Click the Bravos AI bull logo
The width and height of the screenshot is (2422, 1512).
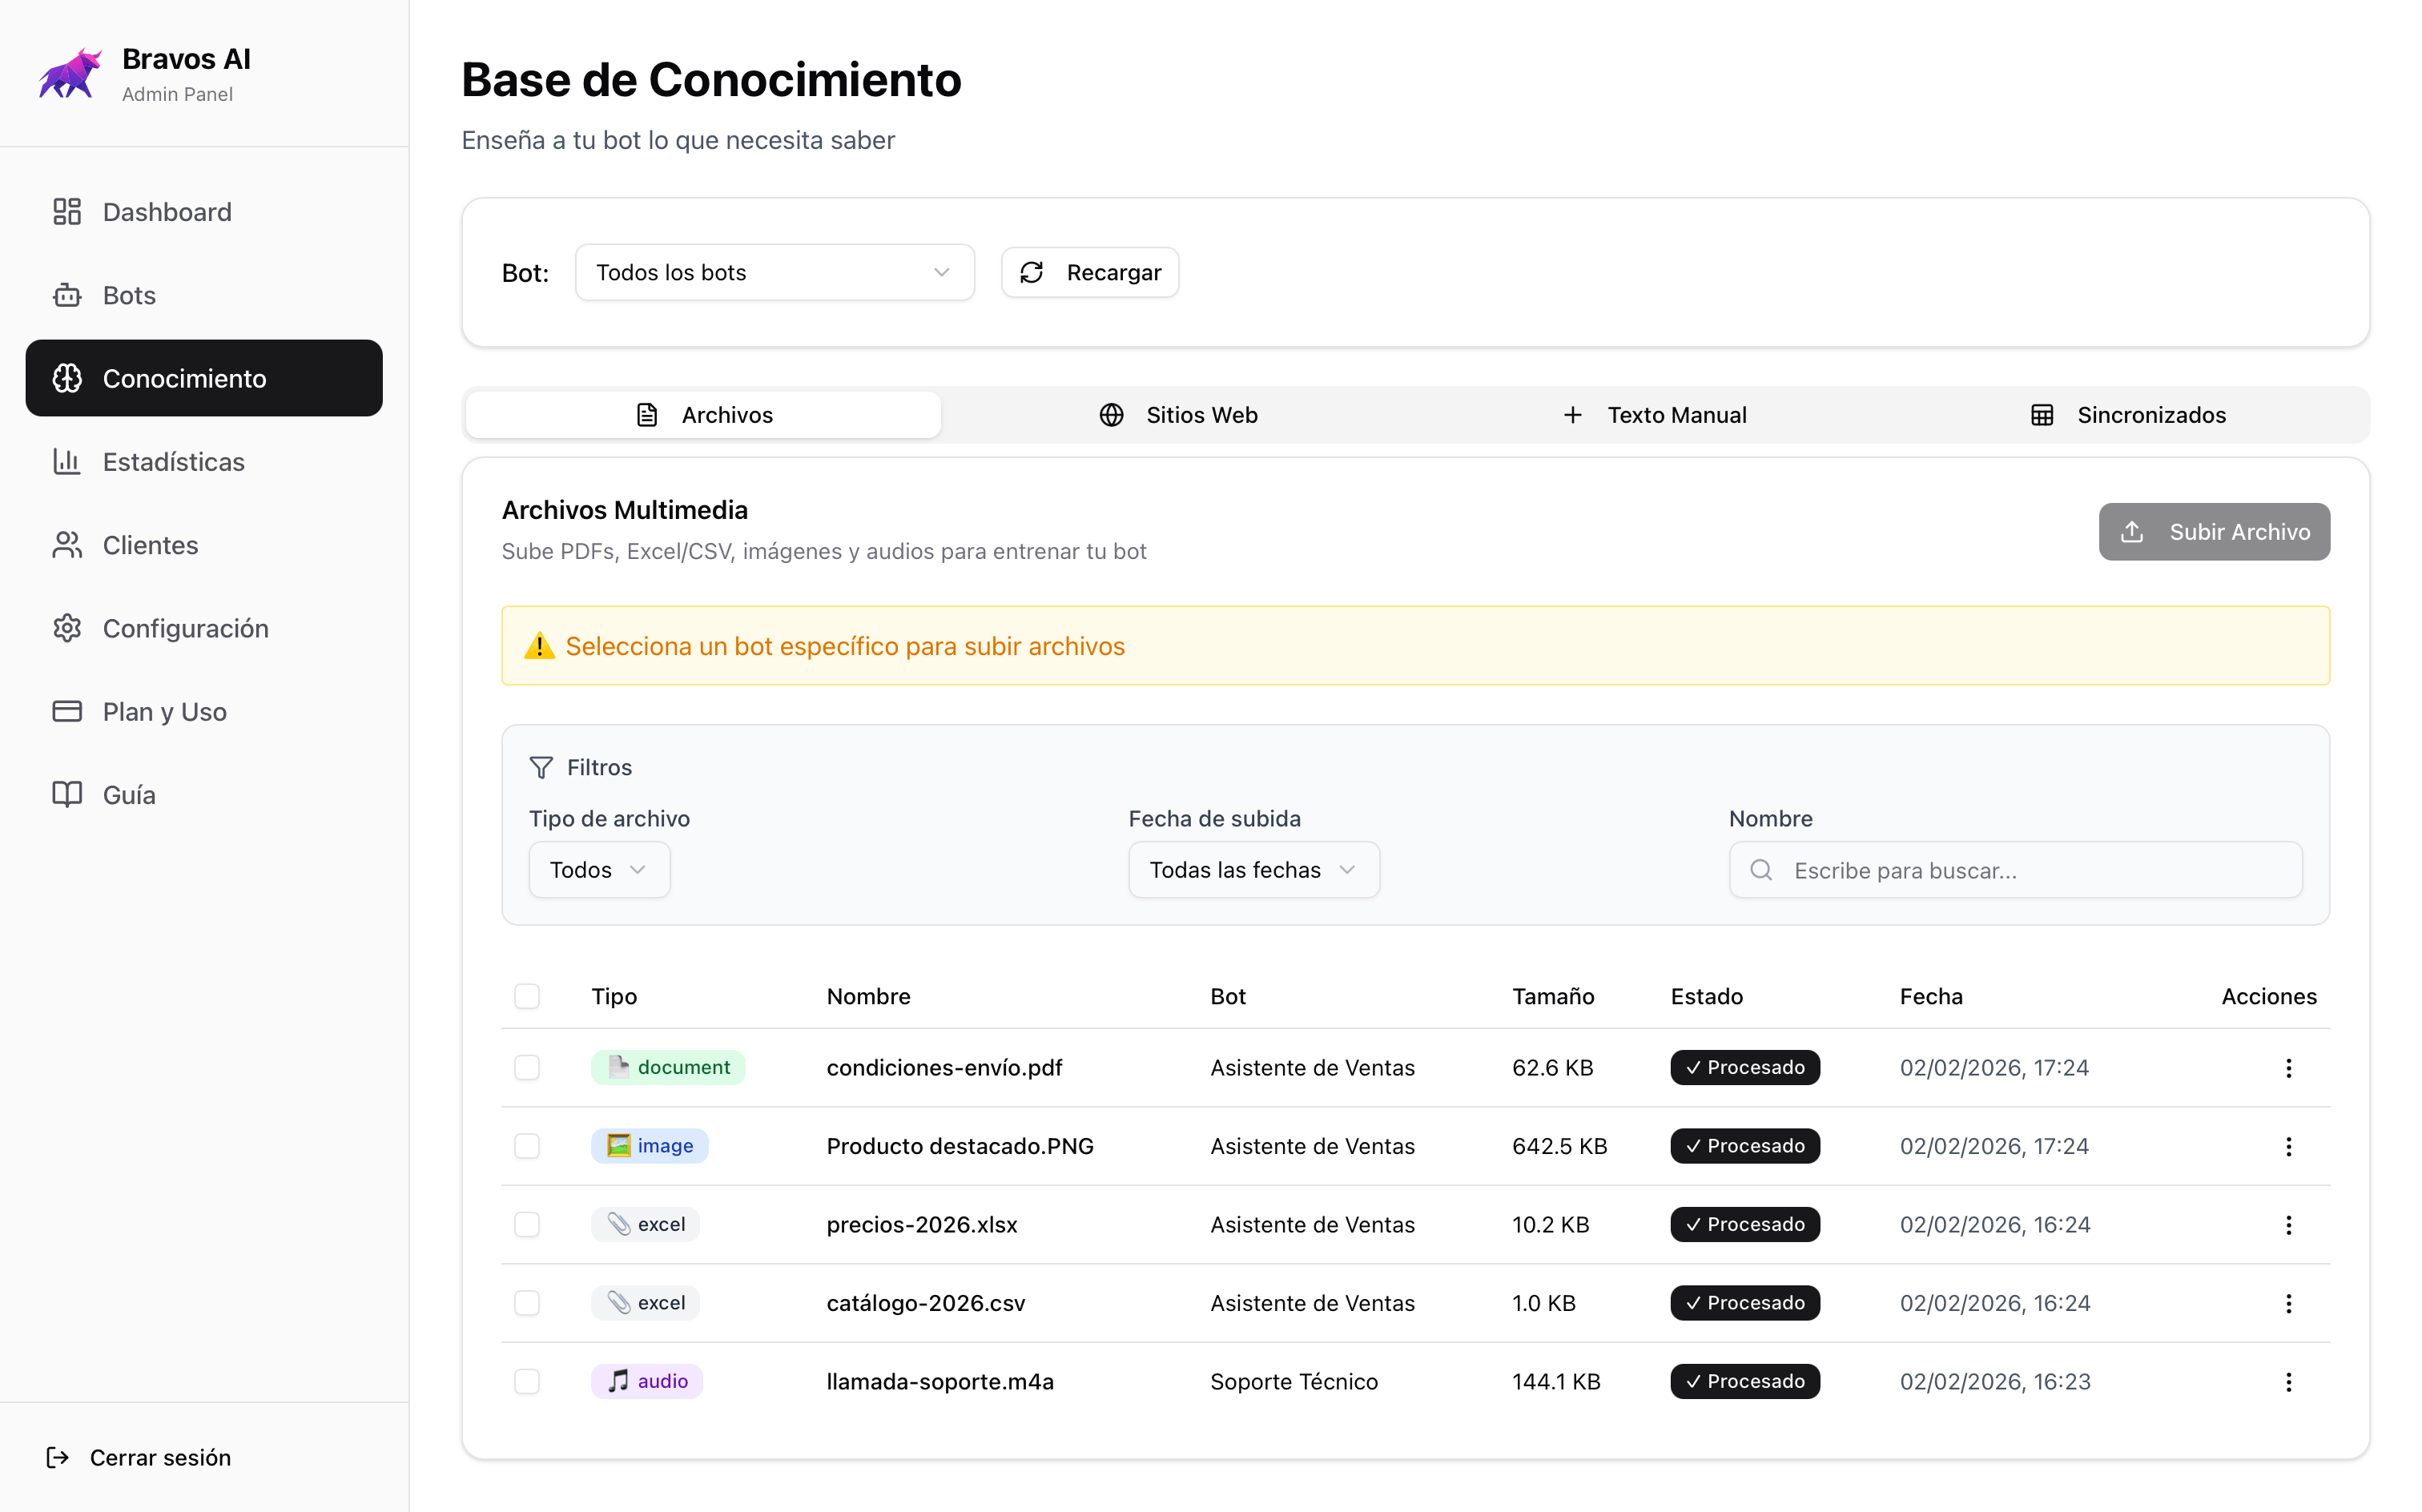pyautogui.click(x=70, y=74)
